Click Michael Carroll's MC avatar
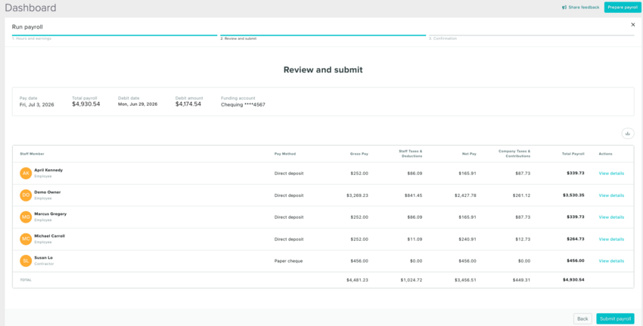 [x=26, y=239]
